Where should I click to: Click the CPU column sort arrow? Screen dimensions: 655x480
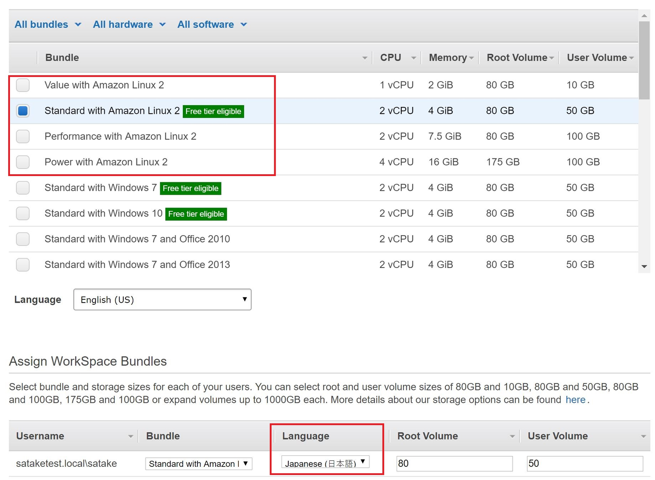(x=413, y=58)
